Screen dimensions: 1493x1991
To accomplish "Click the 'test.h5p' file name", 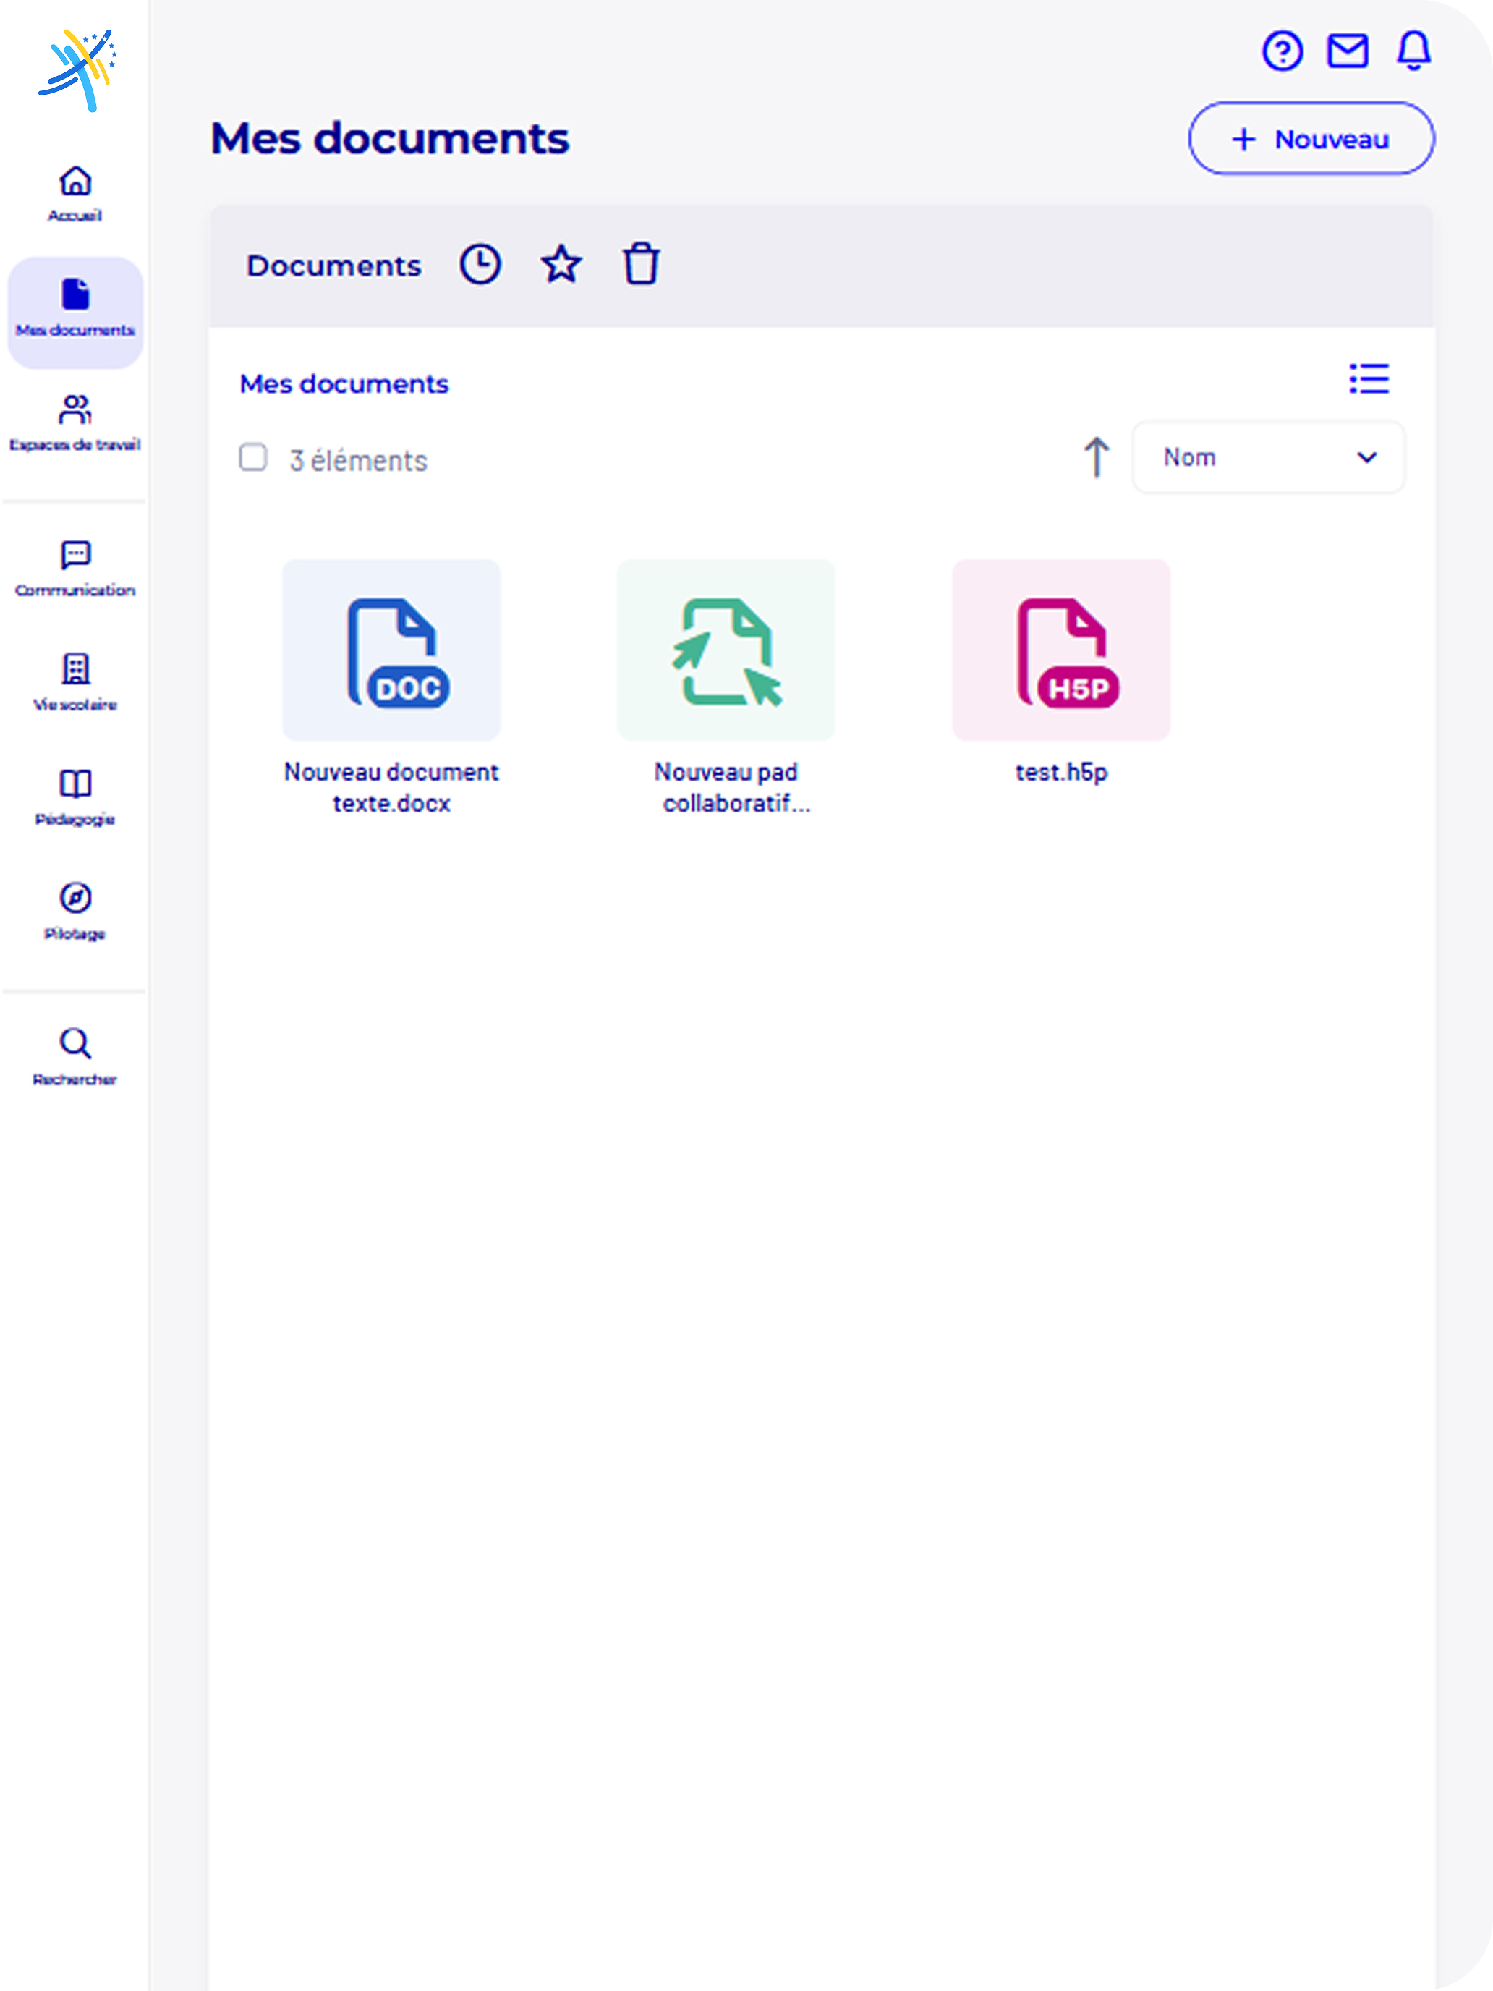I will pos(1061,772).
